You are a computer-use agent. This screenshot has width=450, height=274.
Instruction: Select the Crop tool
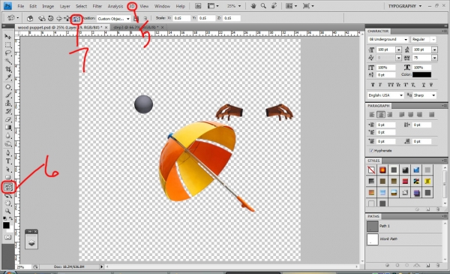click(x=7, y=69)
